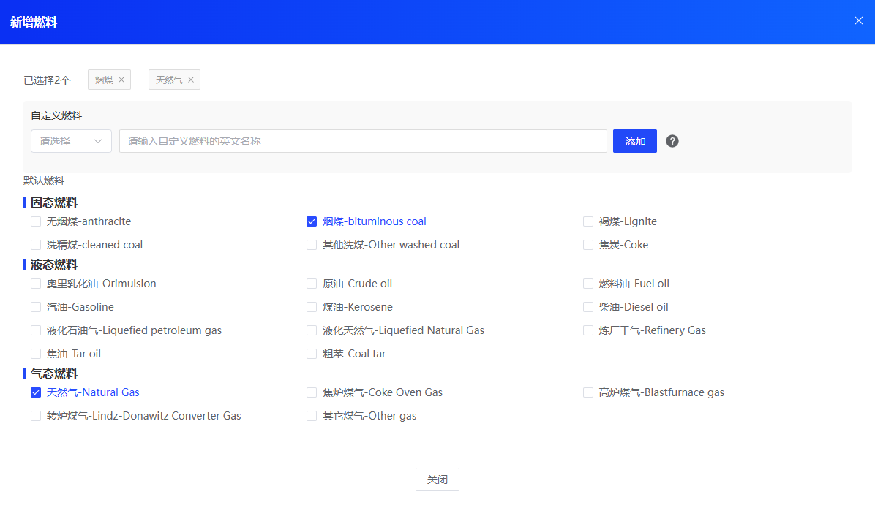875x516 pixels.
Task: Select 焦炉煤气-Coke Oven Gas checkbox
Action: 312,392
